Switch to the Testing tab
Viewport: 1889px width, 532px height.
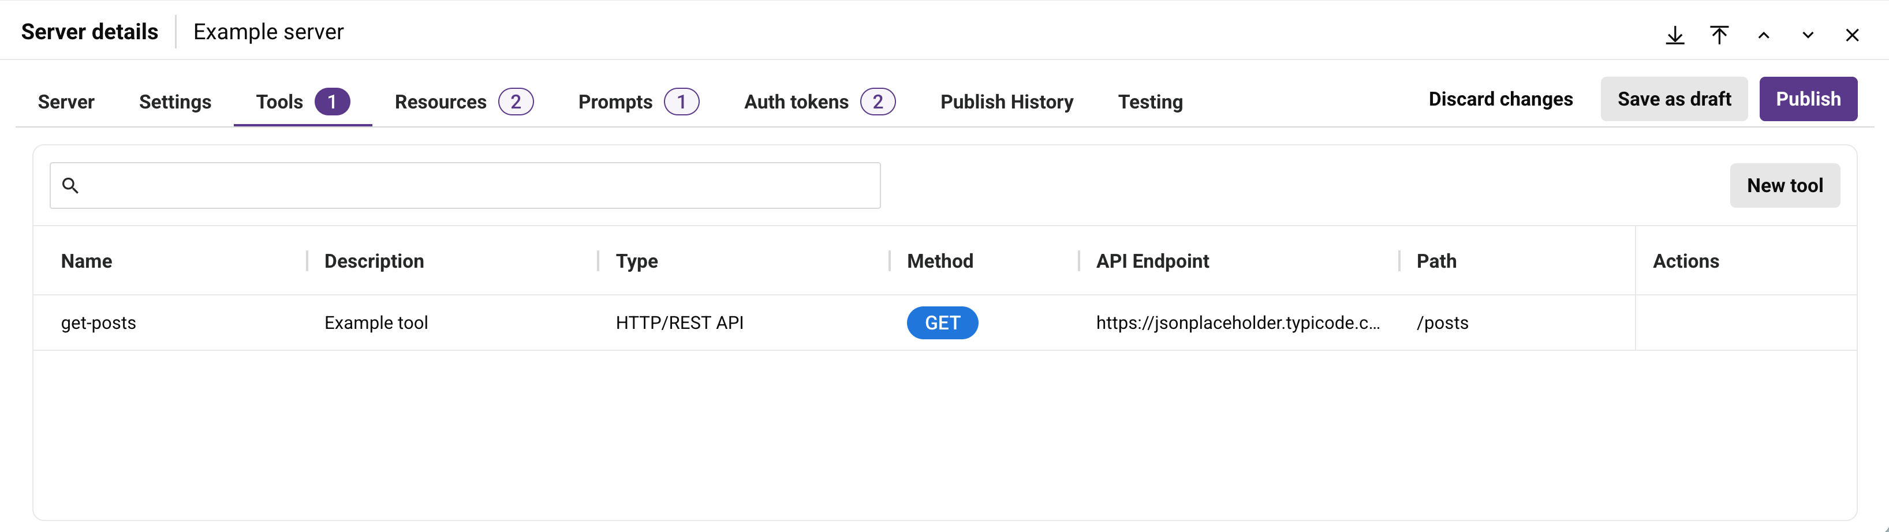[1150, 102]
